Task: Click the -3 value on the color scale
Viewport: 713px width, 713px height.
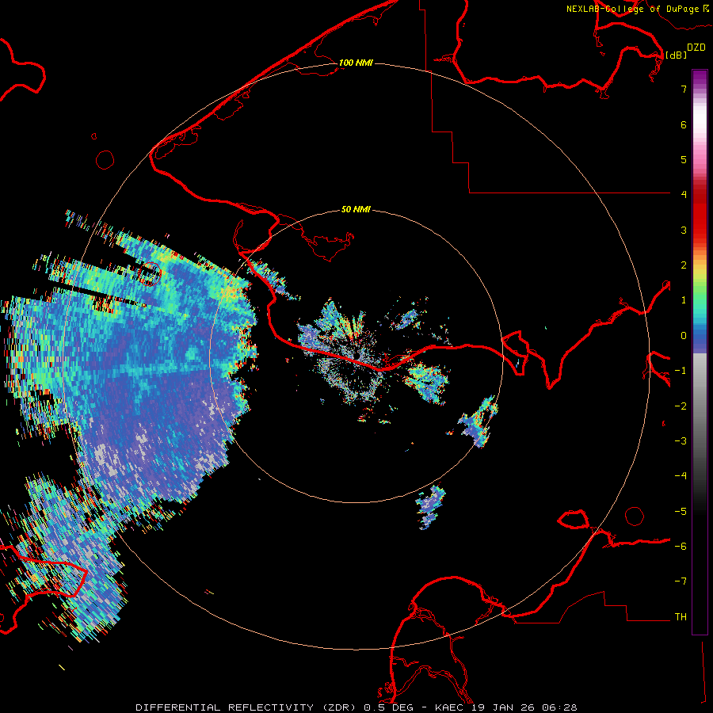Action: 681,441
